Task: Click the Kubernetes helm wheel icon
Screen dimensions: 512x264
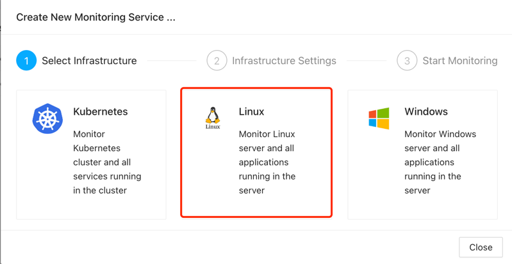Action: [47, 119]
